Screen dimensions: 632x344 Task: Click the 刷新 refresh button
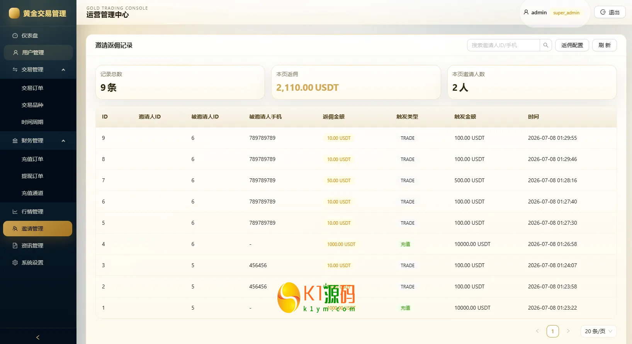(605, 45)
